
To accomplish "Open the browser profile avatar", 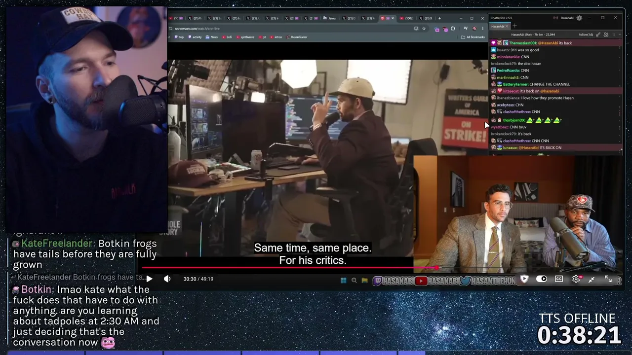I will 474,29.
